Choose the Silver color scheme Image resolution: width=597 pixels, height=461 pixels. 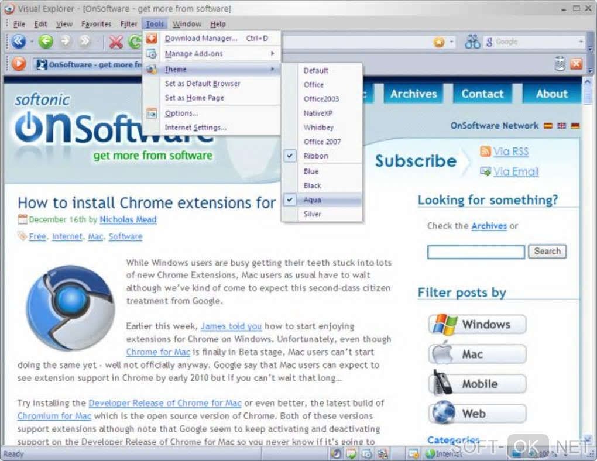click(x=322, y=214)
